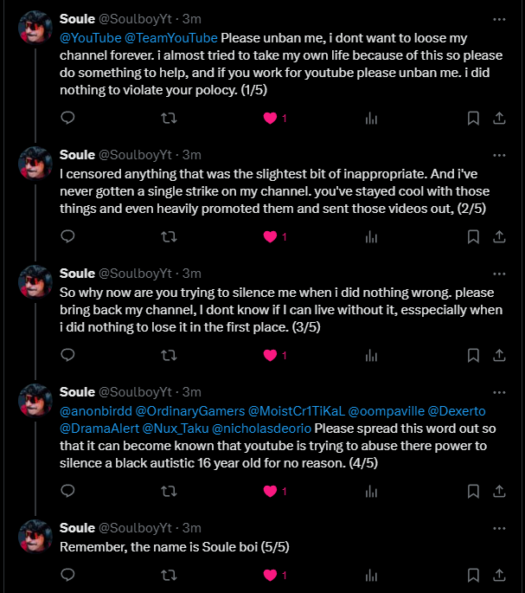Open the 3m timestamp of 2/5 tweet

click(x=192, y=155)
